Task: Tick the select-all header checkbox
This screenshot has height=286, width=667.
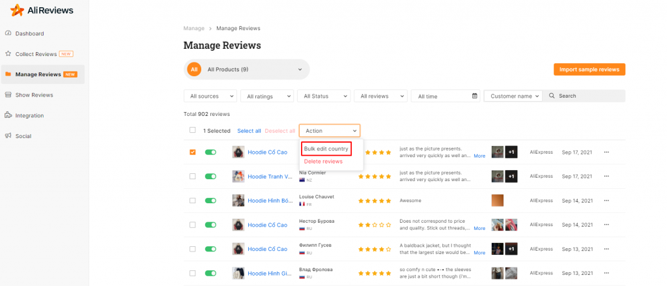Action: coord(193,130)
